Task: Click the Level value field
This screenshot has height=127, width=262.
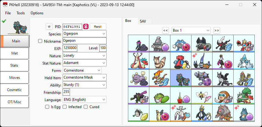Action: click(x=103, y=48)
